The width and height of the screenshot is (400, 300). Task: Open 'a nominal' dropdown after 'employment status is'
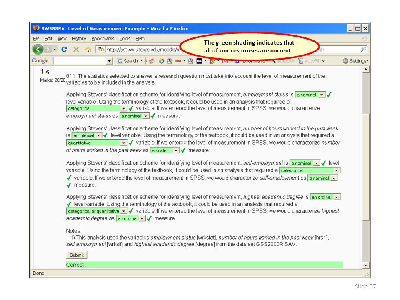click(x=310, y=95)
